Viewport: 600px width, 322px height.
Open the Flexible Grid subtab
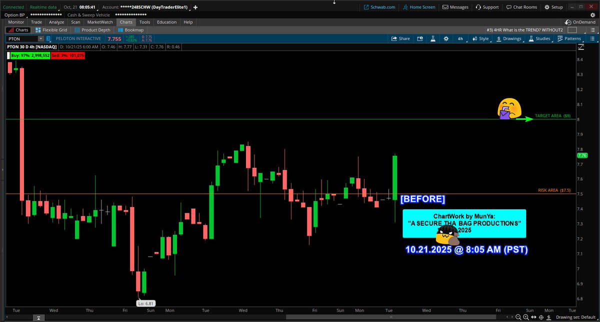click(51, 30)
